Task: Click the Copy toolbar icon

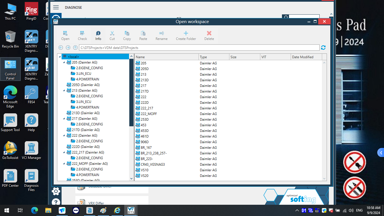Action: click(x=127, y=35)
